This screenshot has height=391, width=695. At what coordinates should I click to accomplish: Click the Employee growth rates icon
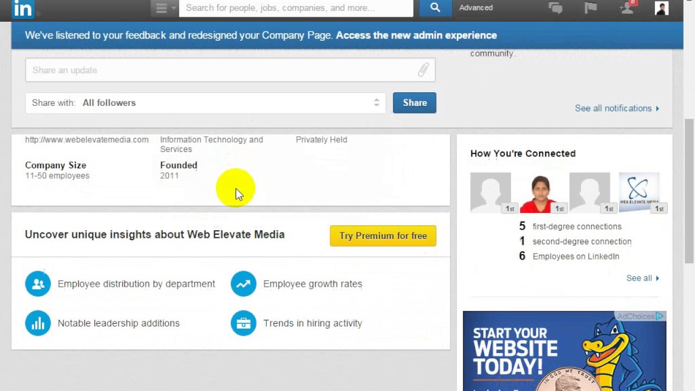243,284
